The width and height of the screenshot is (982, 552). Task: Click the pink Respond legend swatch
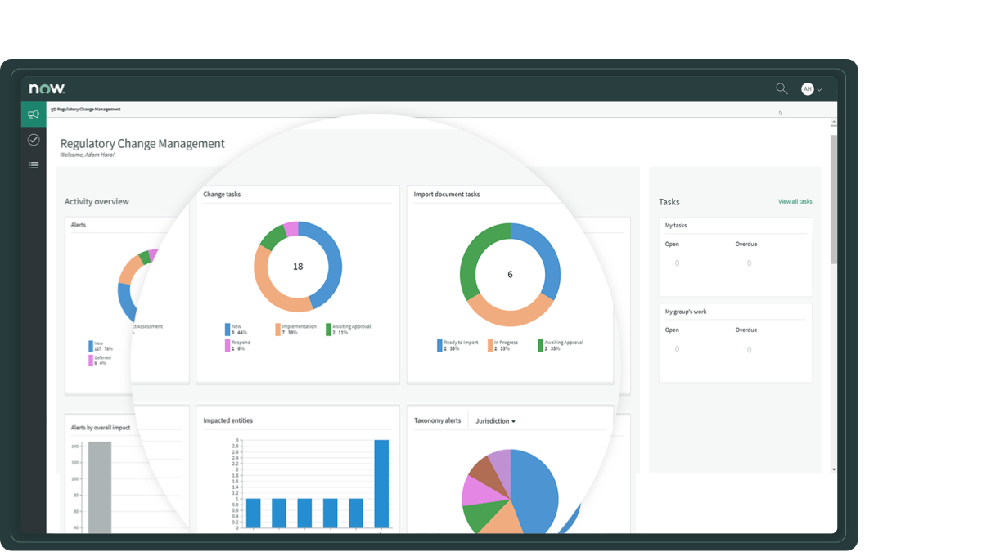point(227,346)
